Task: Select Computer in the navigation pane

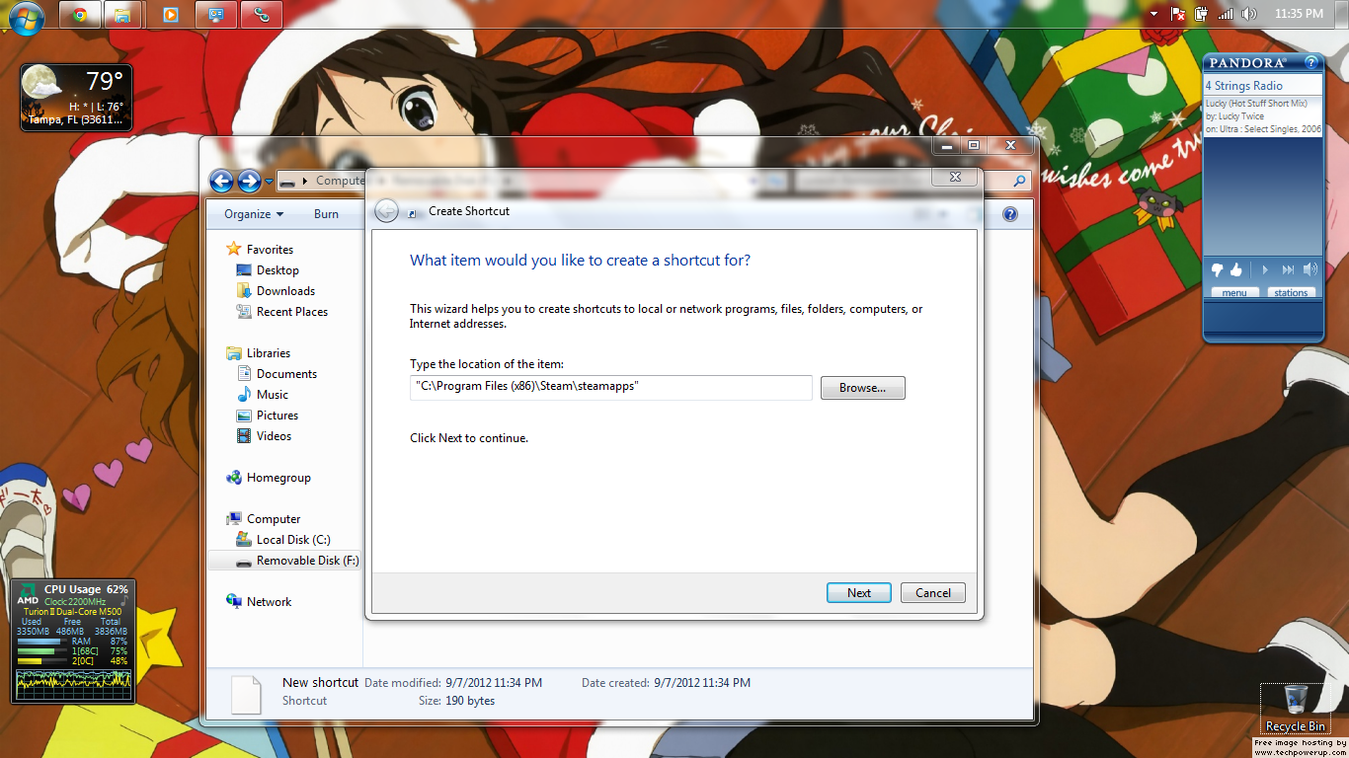Action: coord(273,519)
